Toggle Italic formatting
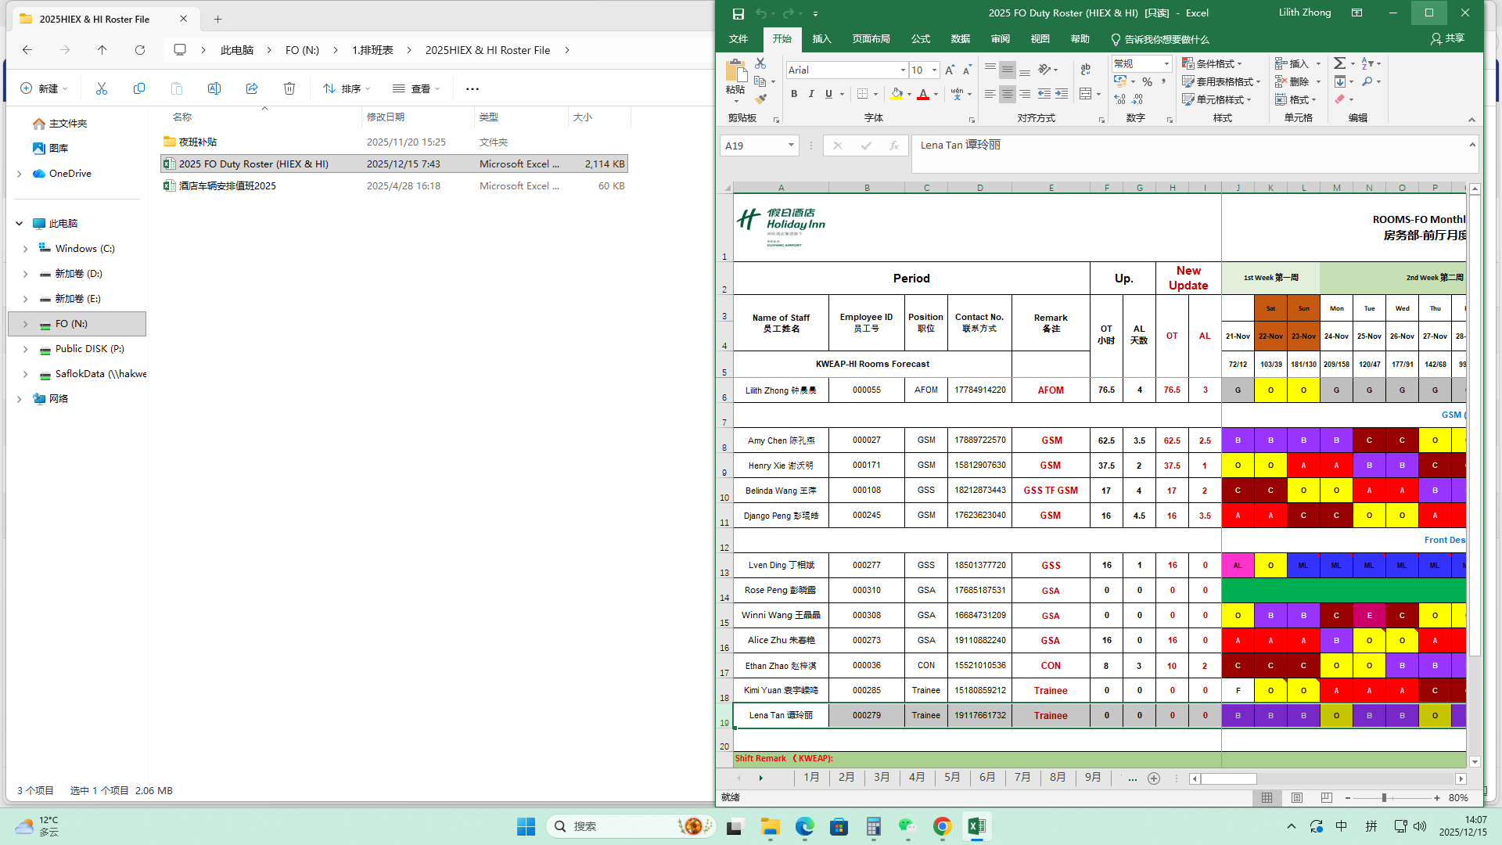 [811, 94]
